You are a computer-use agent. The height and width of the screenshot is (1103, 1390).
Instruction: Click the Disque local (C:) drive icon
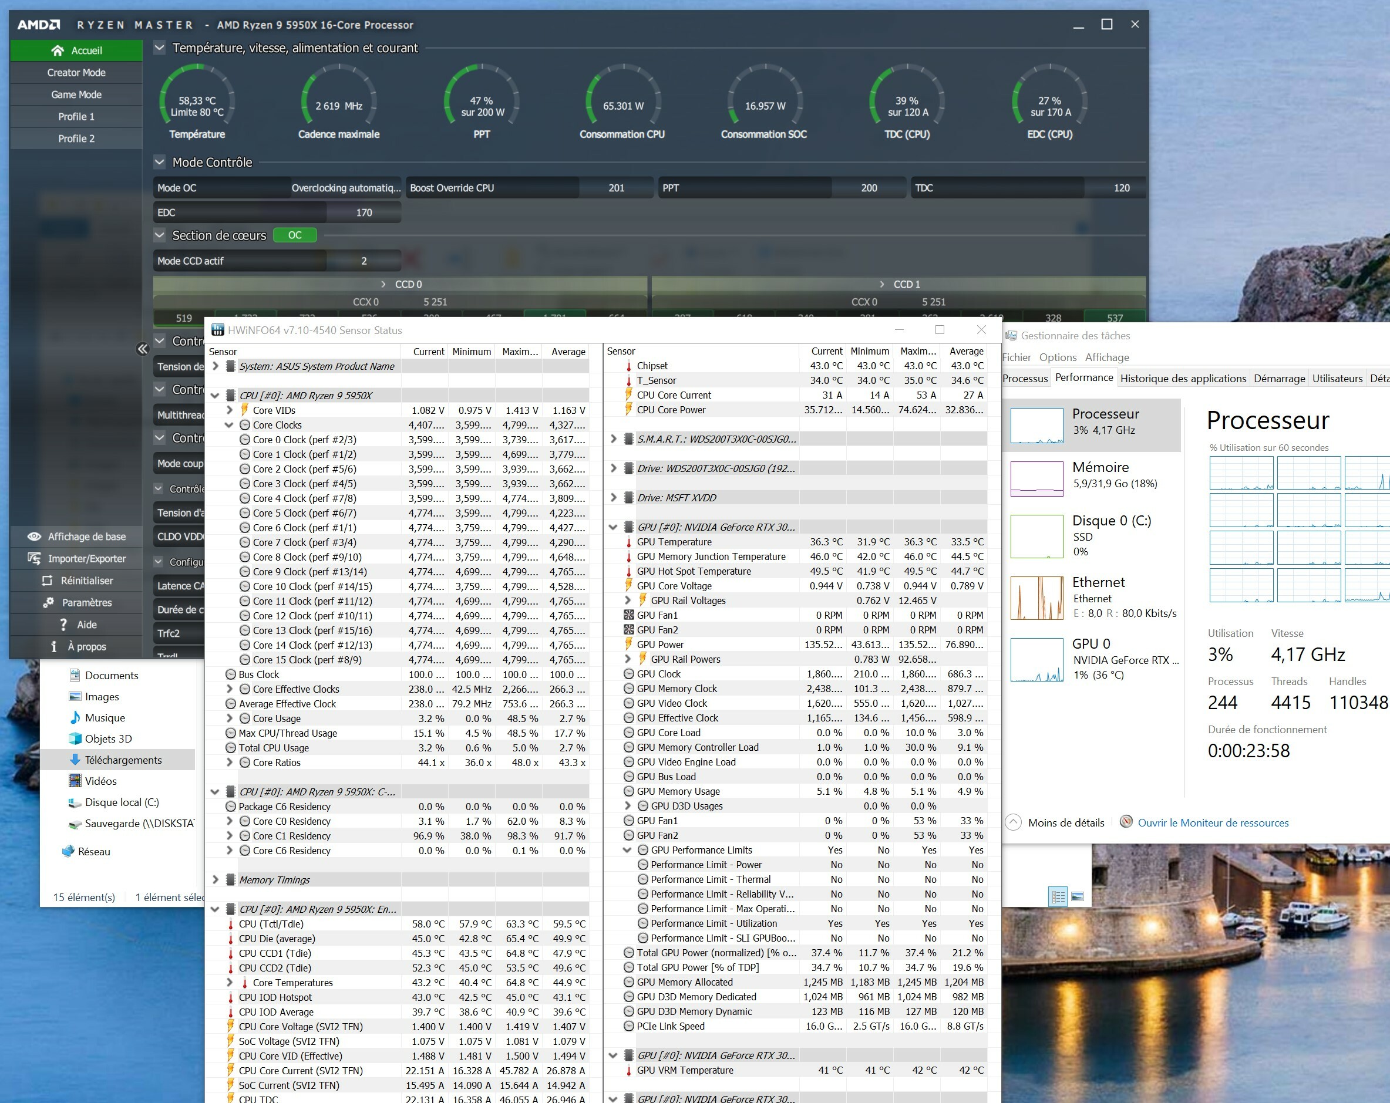coord(75,802)
